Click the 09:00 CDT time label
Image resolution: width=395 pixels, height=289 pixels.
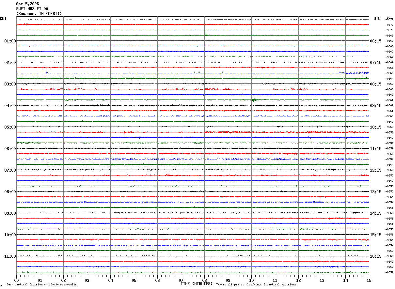[x=10, y=213]
